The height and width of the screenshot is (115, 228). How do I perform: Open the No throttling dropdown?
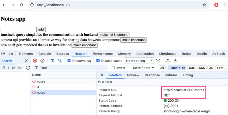pos(139,61)
